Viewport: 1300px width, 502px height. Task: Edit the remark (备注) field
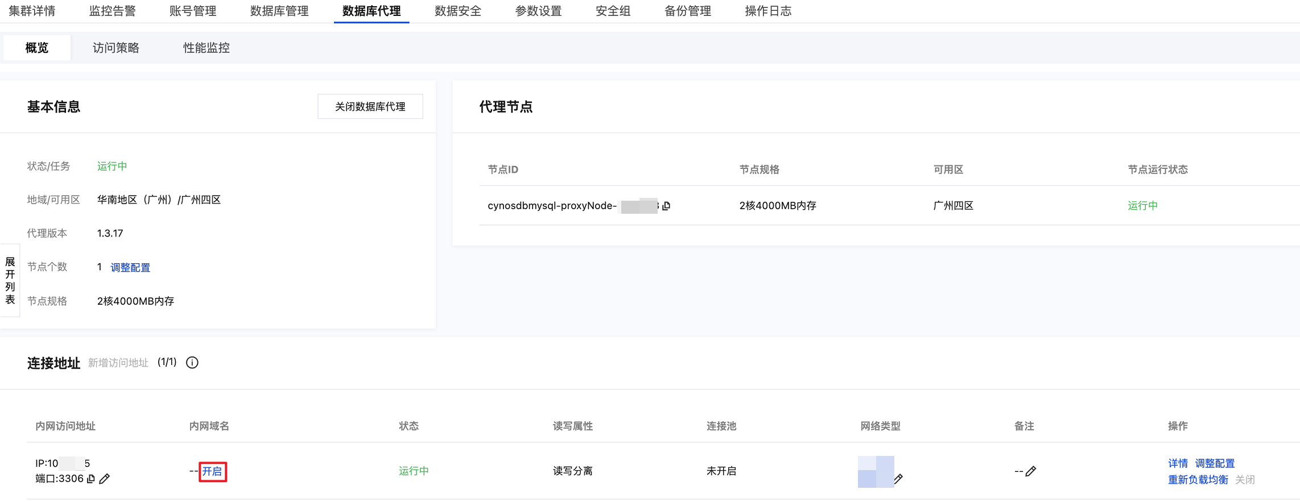1031,471
